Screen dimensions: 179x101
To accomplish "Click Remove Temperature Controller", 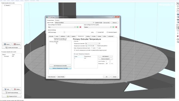I will tap(60, 68).
